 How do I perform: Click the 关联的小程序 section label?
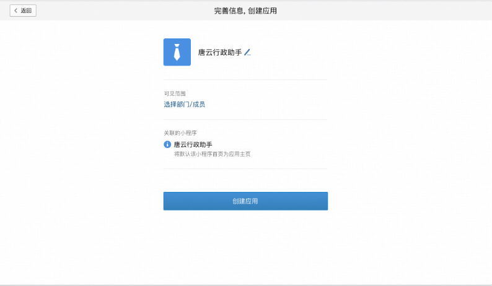[180, 133]
